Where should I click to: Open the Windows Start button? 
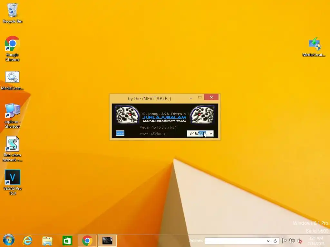point(9,240)
